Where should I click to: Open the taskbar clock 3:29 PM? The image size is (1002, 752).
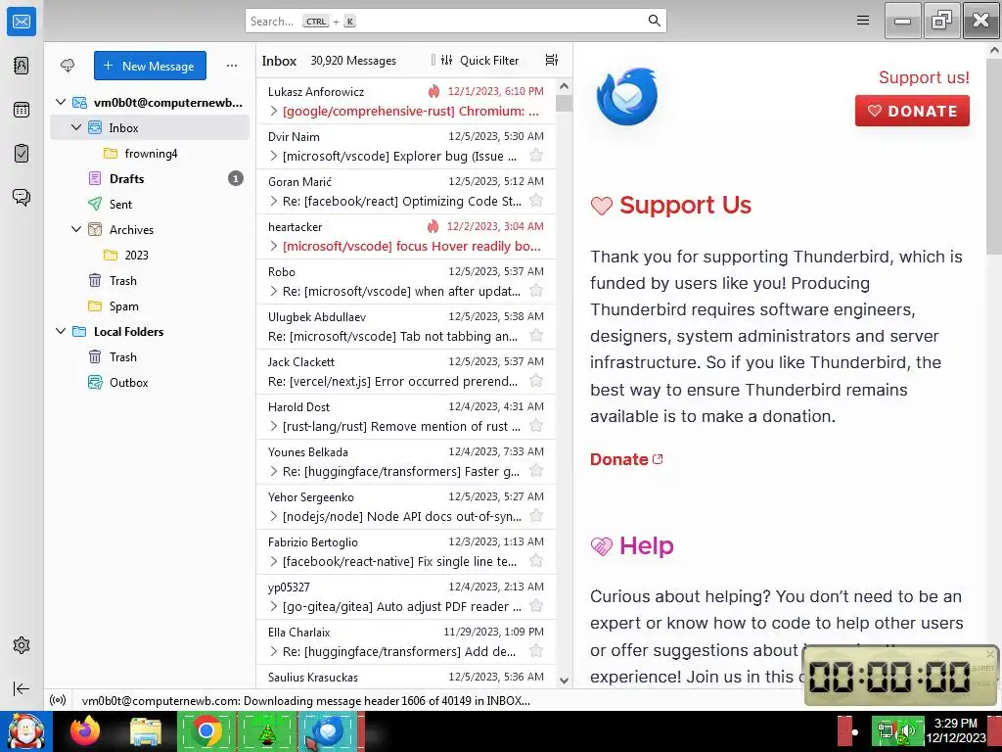click(x=955, y=730)
